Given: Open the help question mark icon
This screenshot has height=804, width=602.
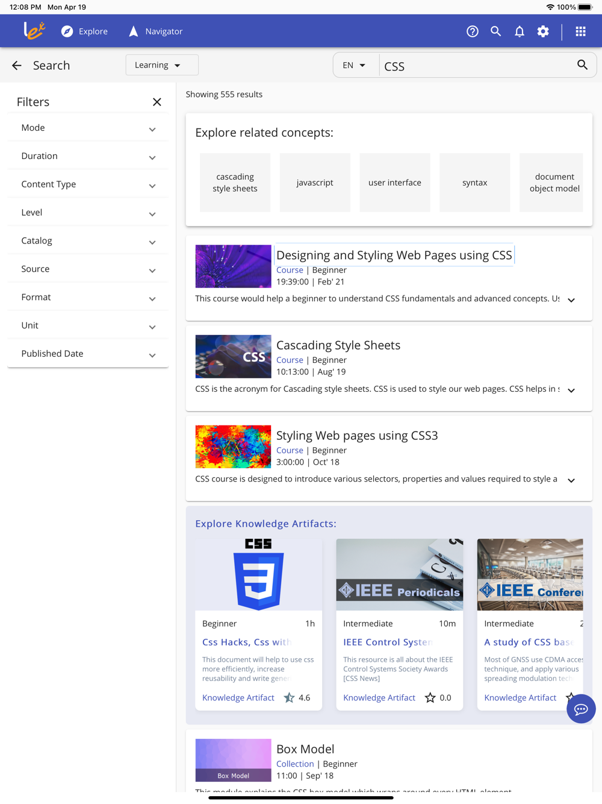Looking at the screenshot, I should pyautogui.click(x=473, y=31).
